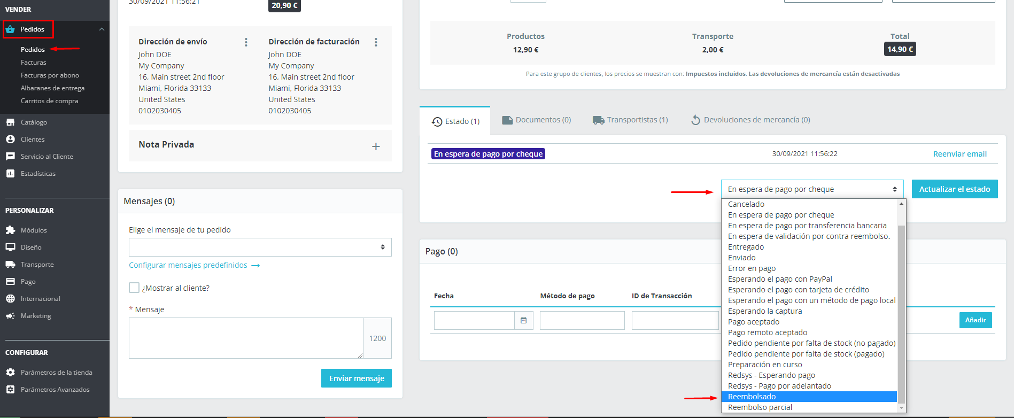Click into the Mensaje text area
The width and height of the screenshot is (1014, 418).
tap(246, 338)
